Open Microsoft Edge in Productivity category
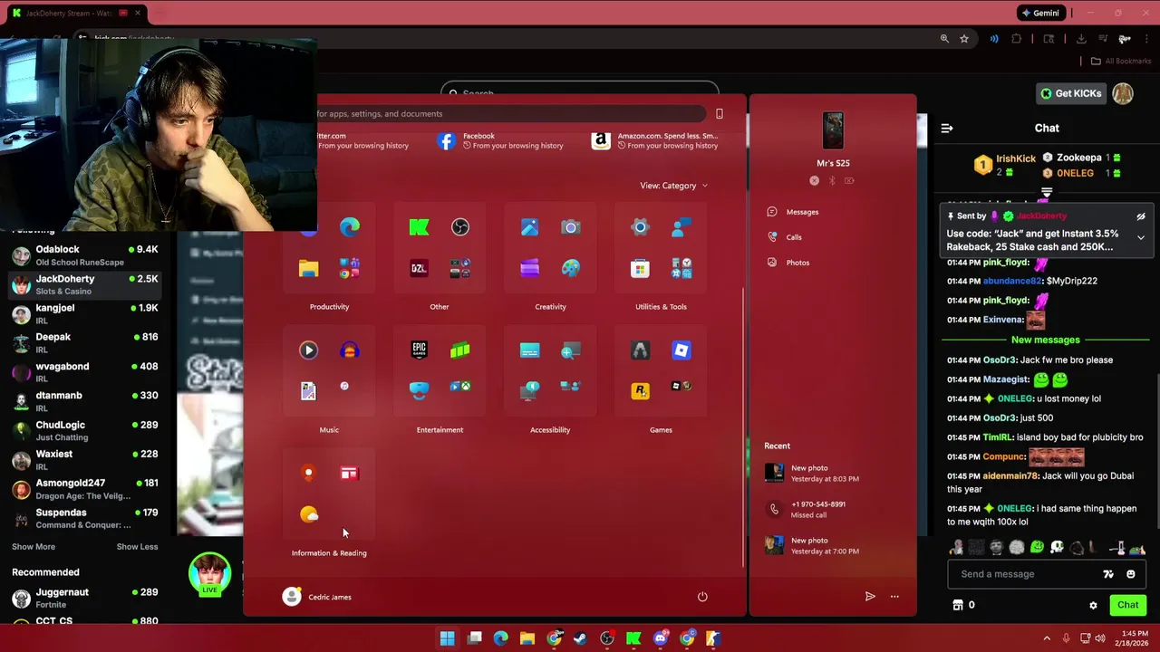Screen dimensions: 1160x652 pyautogui.click(x=350, y=227)
